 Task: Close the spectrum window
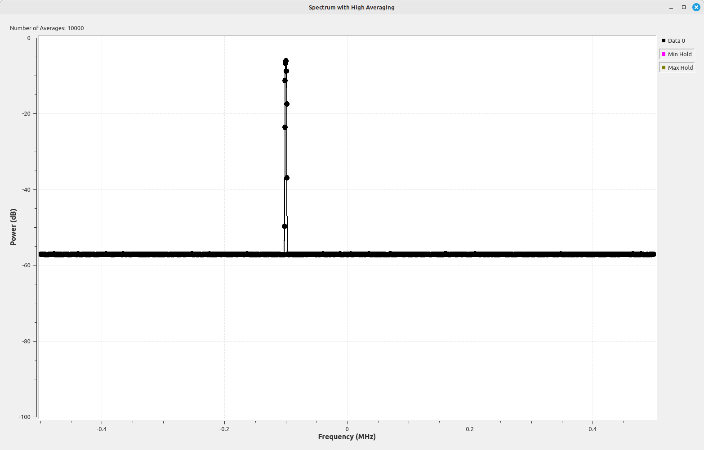point(696,7)
